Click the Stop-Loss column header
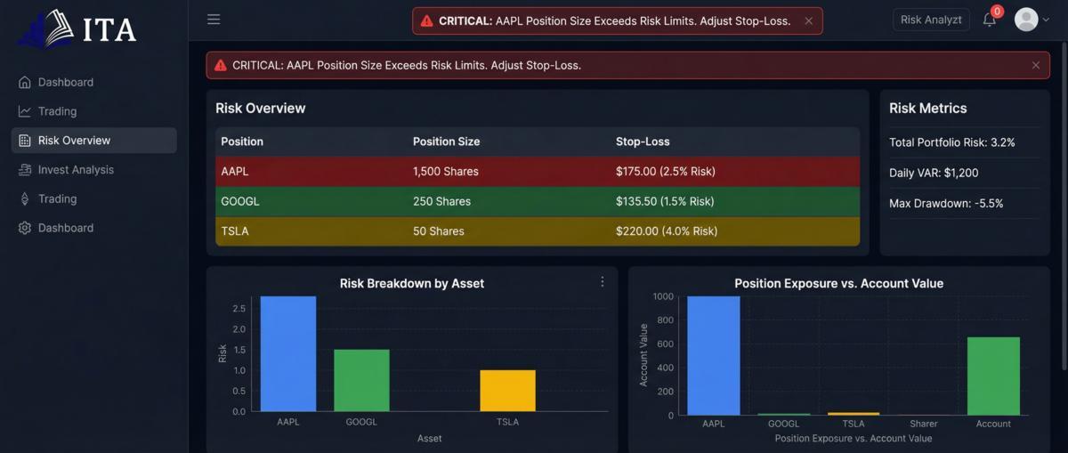Image resolution: width=1068 pixels, height=453 pixels. [643, 142]
